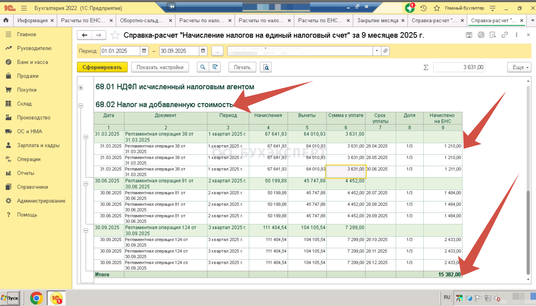Open the search magnifier button in toolbar

coord(203,67)
